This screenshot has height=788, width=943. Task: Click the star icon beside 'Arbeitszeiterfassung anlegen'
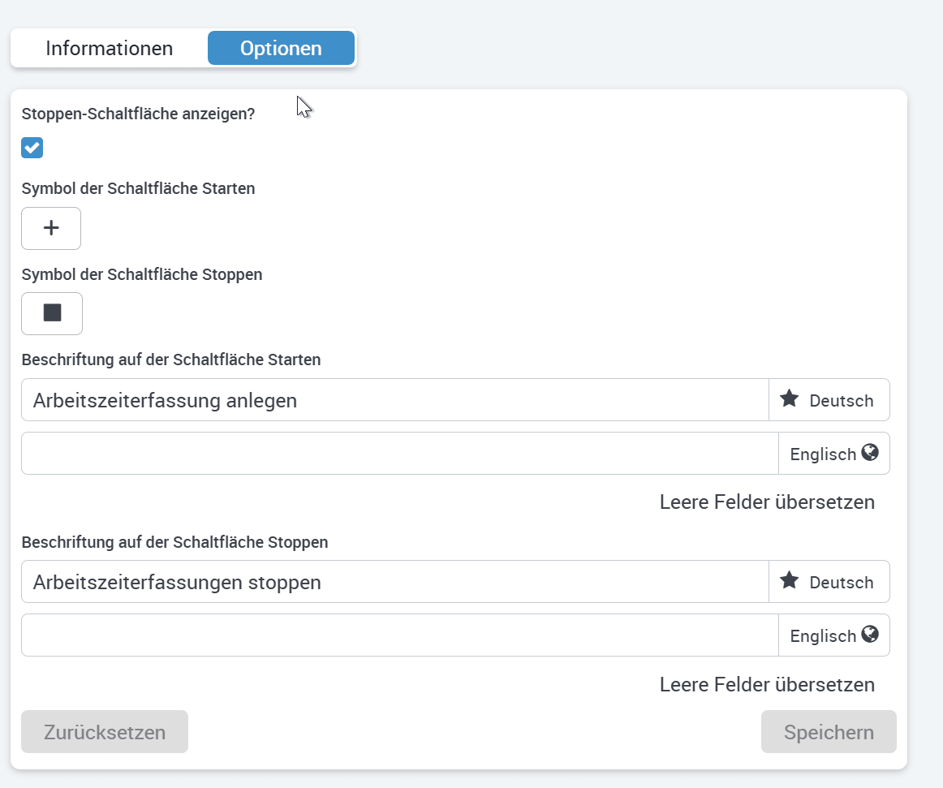[789, 399]
